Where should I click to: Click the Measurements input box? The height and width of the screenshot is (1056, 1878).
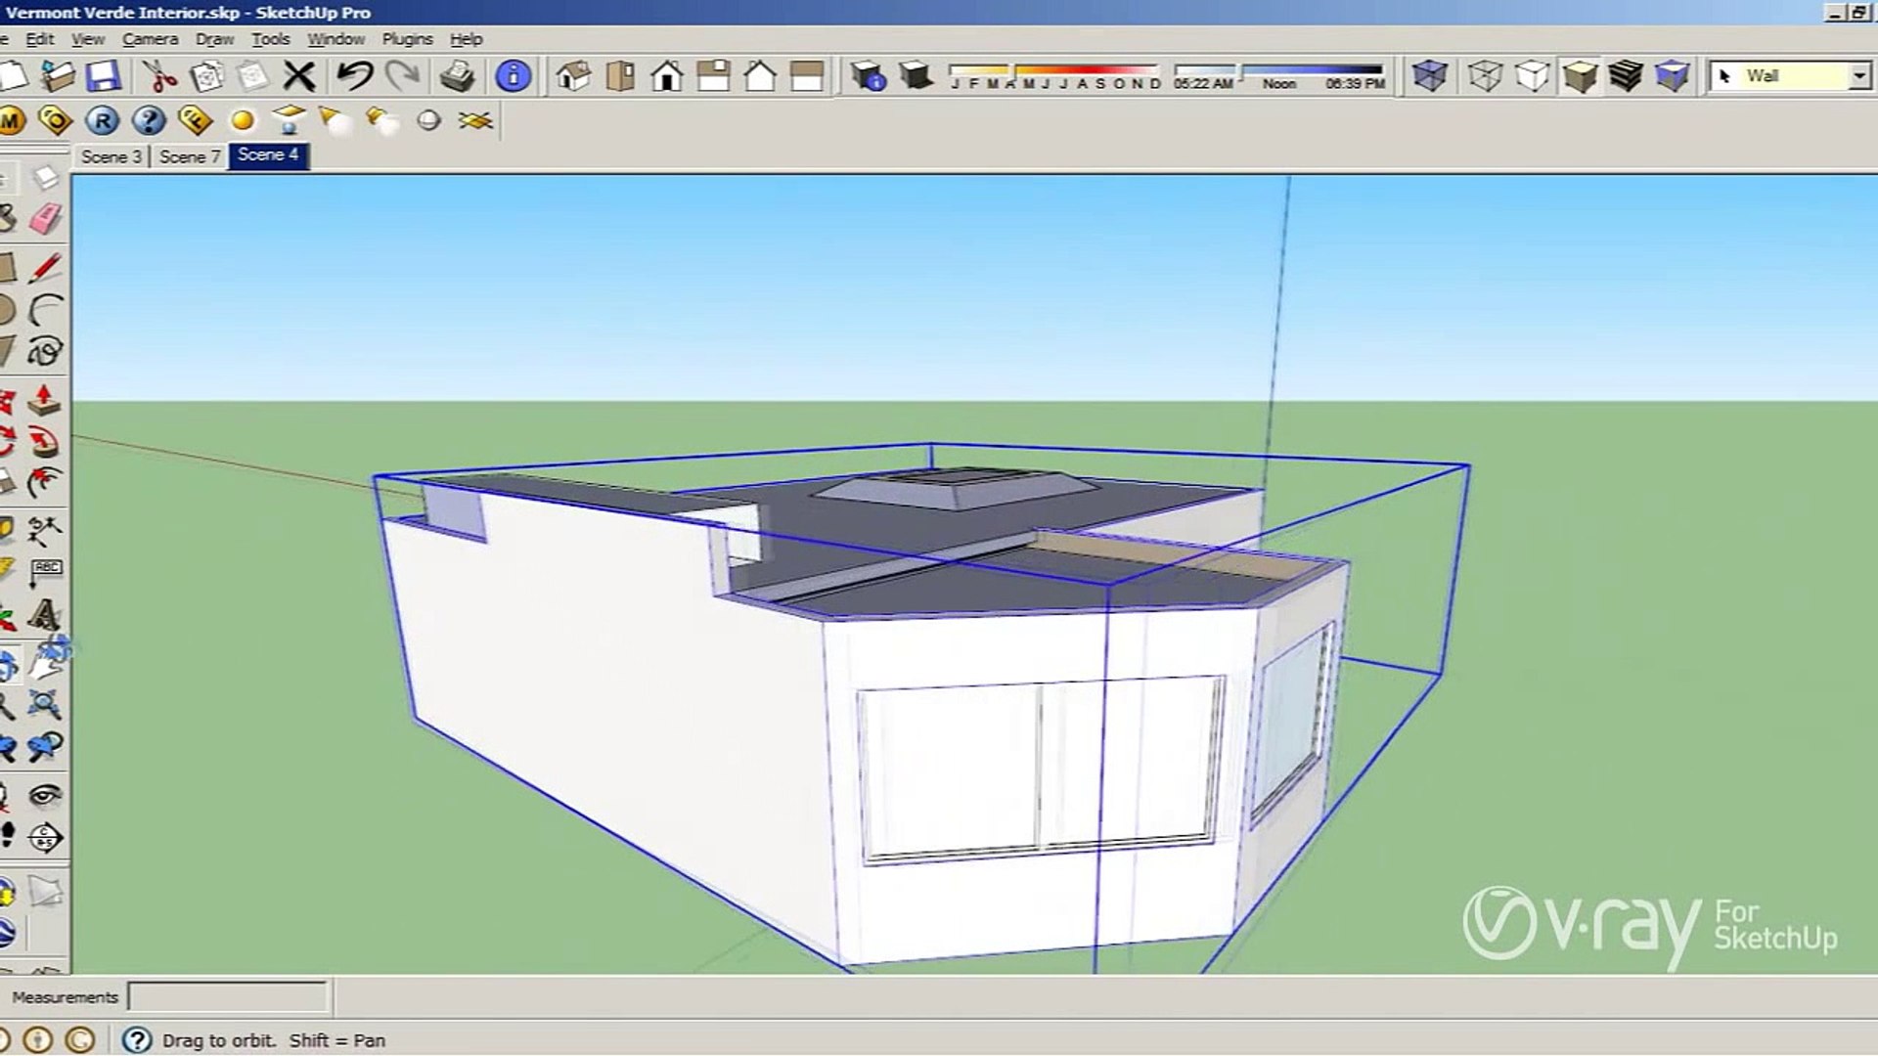tap(228, 996)
